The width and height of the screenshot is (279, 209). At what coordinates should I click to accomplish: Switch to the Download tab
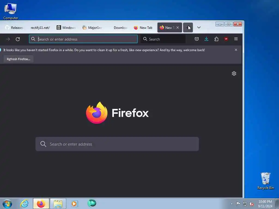[118, 27]
